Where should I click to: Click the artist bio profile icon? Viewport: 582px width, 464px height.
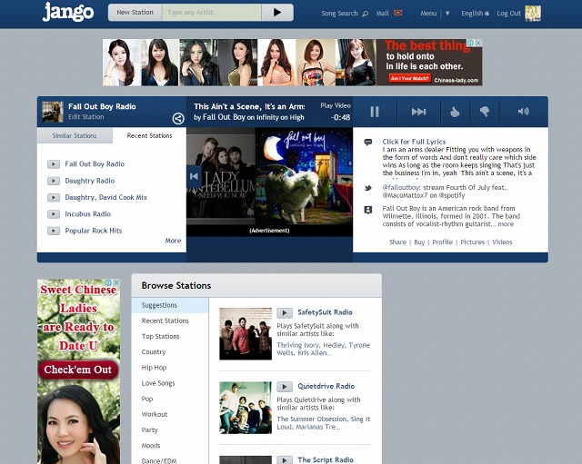pyautogui.click(x=368, y=210)
